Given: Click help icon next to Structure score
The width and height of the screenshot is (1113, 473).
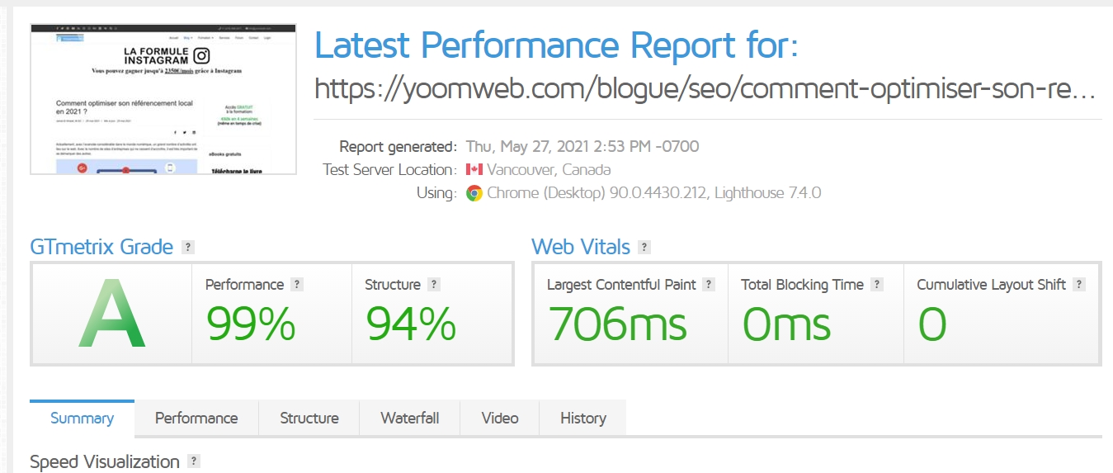Looking at the screenshot, I should tap(434, 285).
